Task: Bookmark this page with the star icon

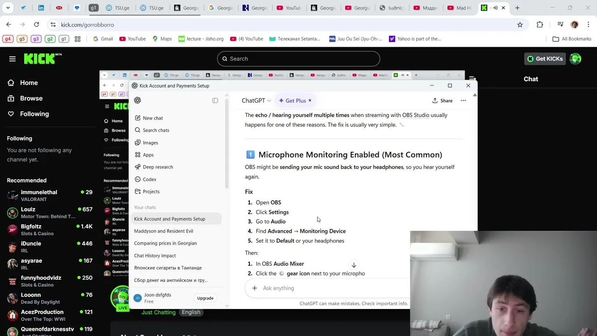Action: pos(520,25)
